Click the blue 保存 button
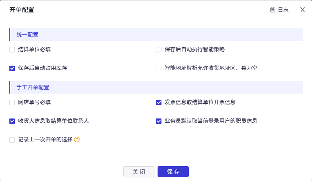 click(173, 172)
